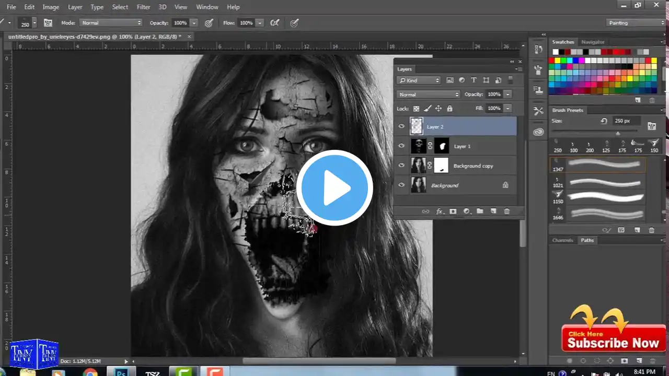The image size is (669, 376).
Task: Click the play button overlay on the canvas
Action: point(335,188)
